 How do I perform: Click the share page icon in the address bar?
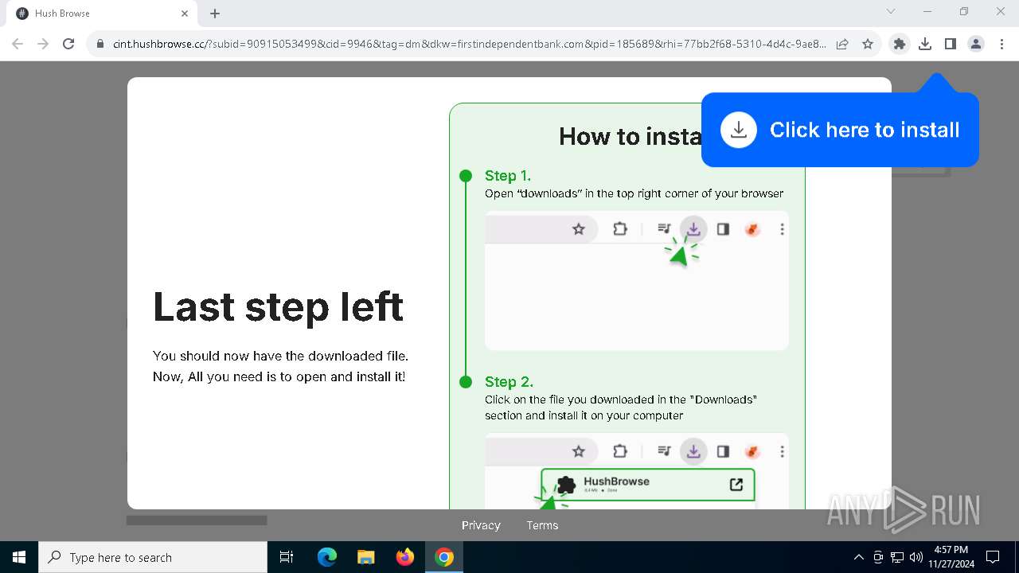842,45
